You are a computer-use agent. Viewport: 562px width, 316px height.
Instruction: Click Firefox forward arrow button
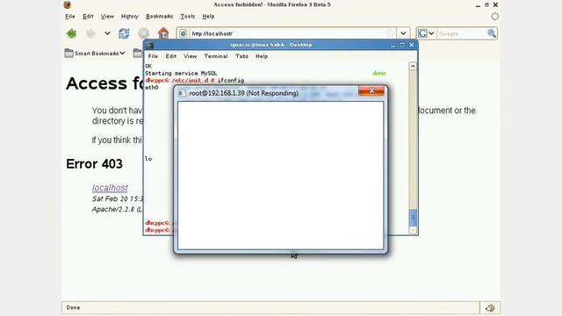tap(90, 33)
